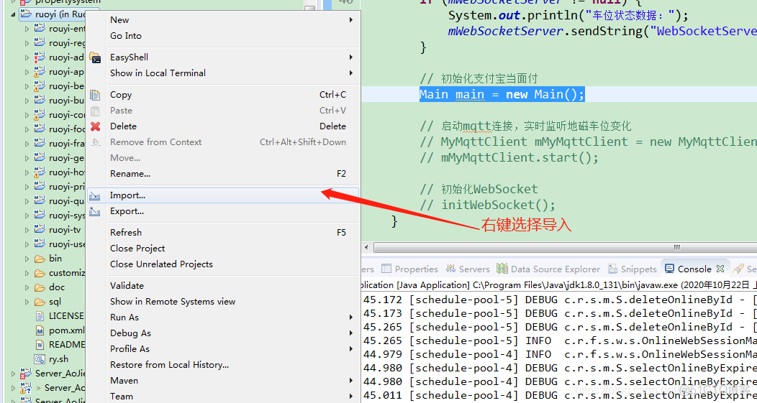Switch to the Properties tab
Screen dimensions: 757x403
tap(410, 269)
